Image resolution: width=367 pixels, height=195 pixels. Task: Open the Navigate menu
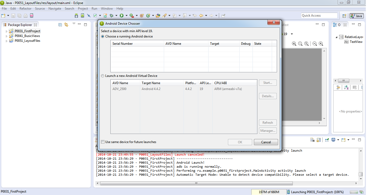pos(55,9)
